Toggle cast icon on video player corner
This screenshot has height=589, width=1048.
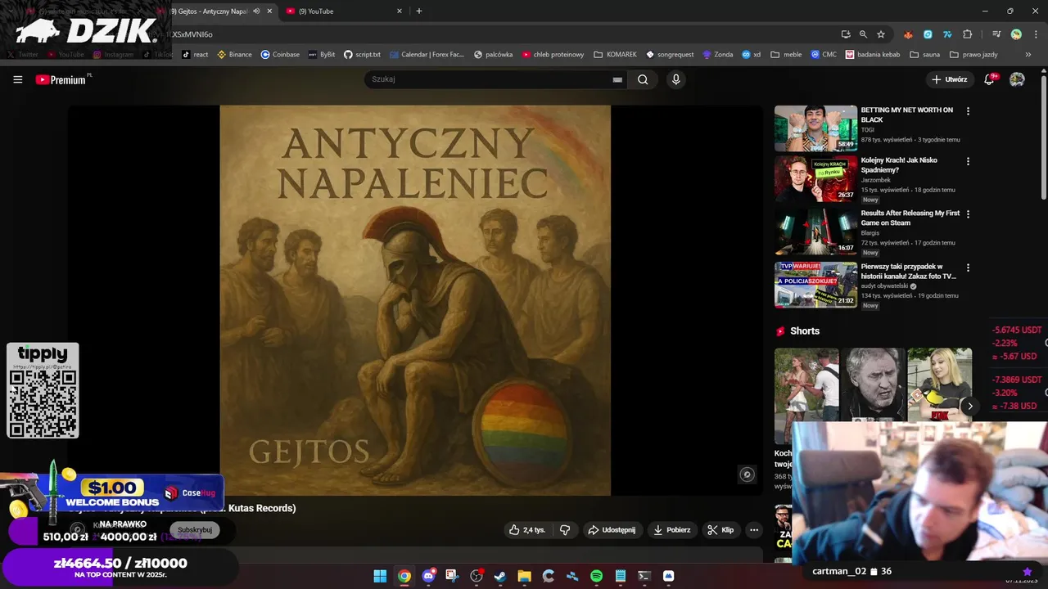pos(747,474)
